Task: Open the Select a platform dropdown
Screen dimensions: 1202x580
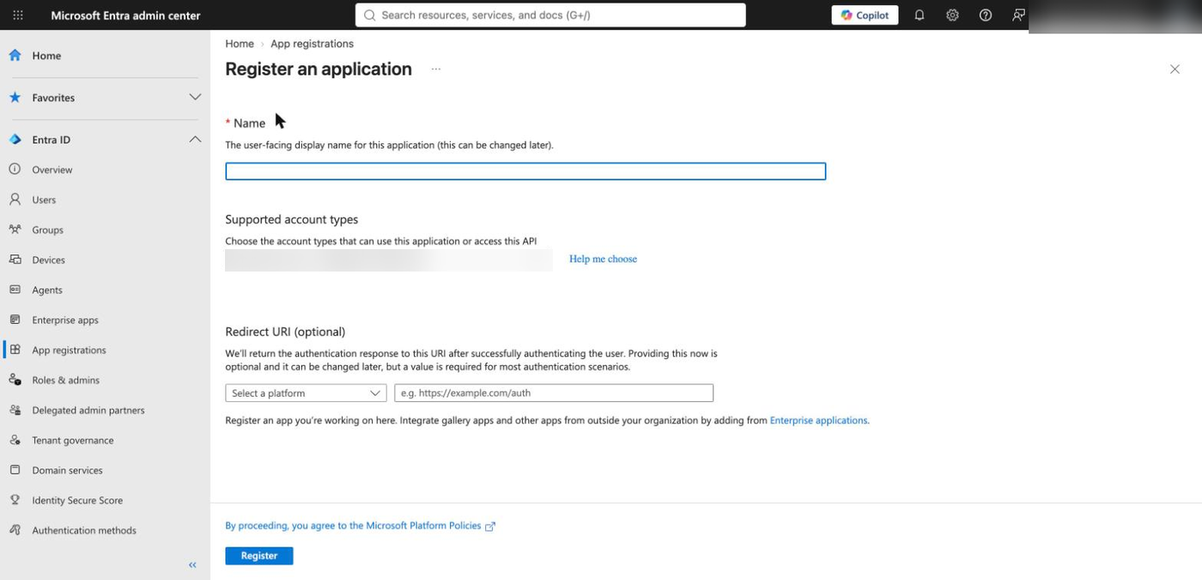Action: point(306,393)
